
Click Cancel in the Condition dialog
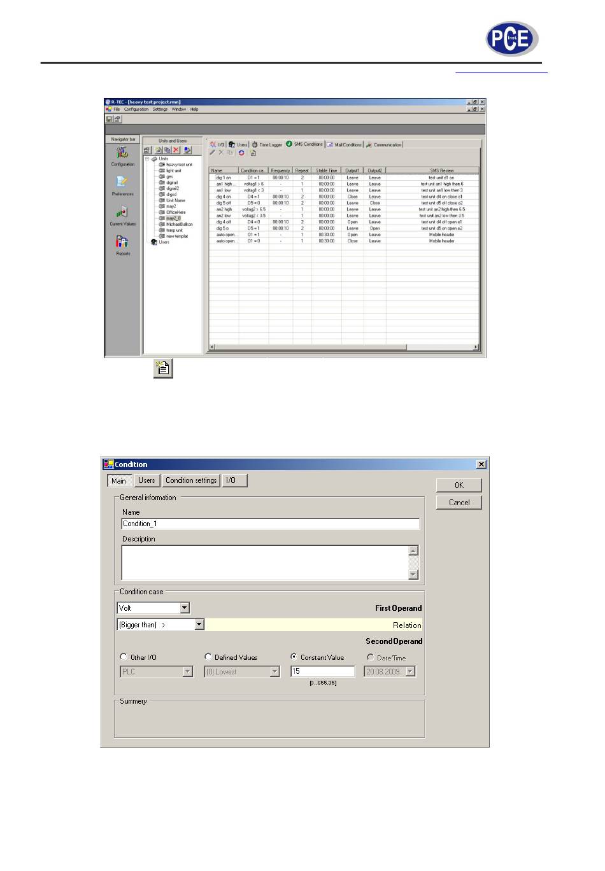click(459, 503)
